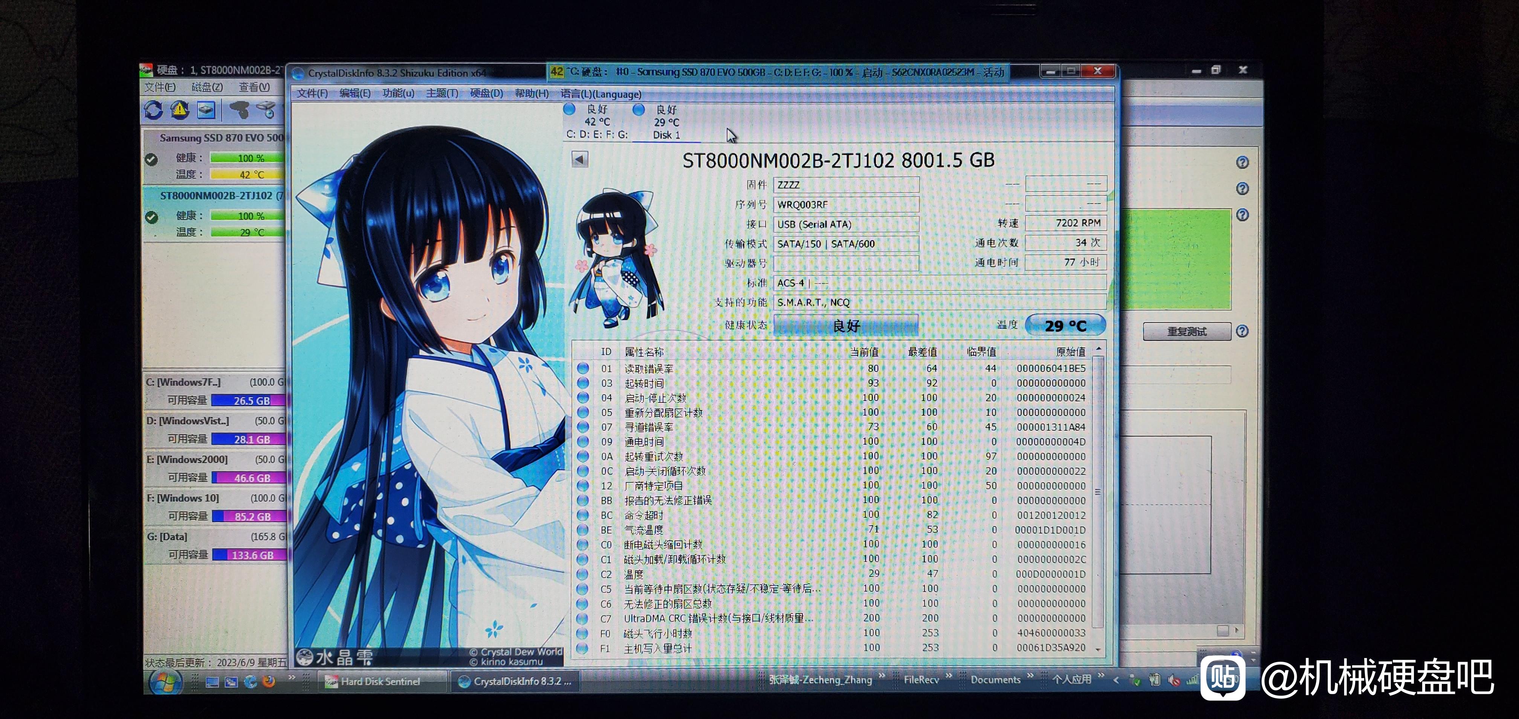Launch Firefox from the quick launch bar
The width and height of the screenshot is (1519, 719).
point(269,681)
